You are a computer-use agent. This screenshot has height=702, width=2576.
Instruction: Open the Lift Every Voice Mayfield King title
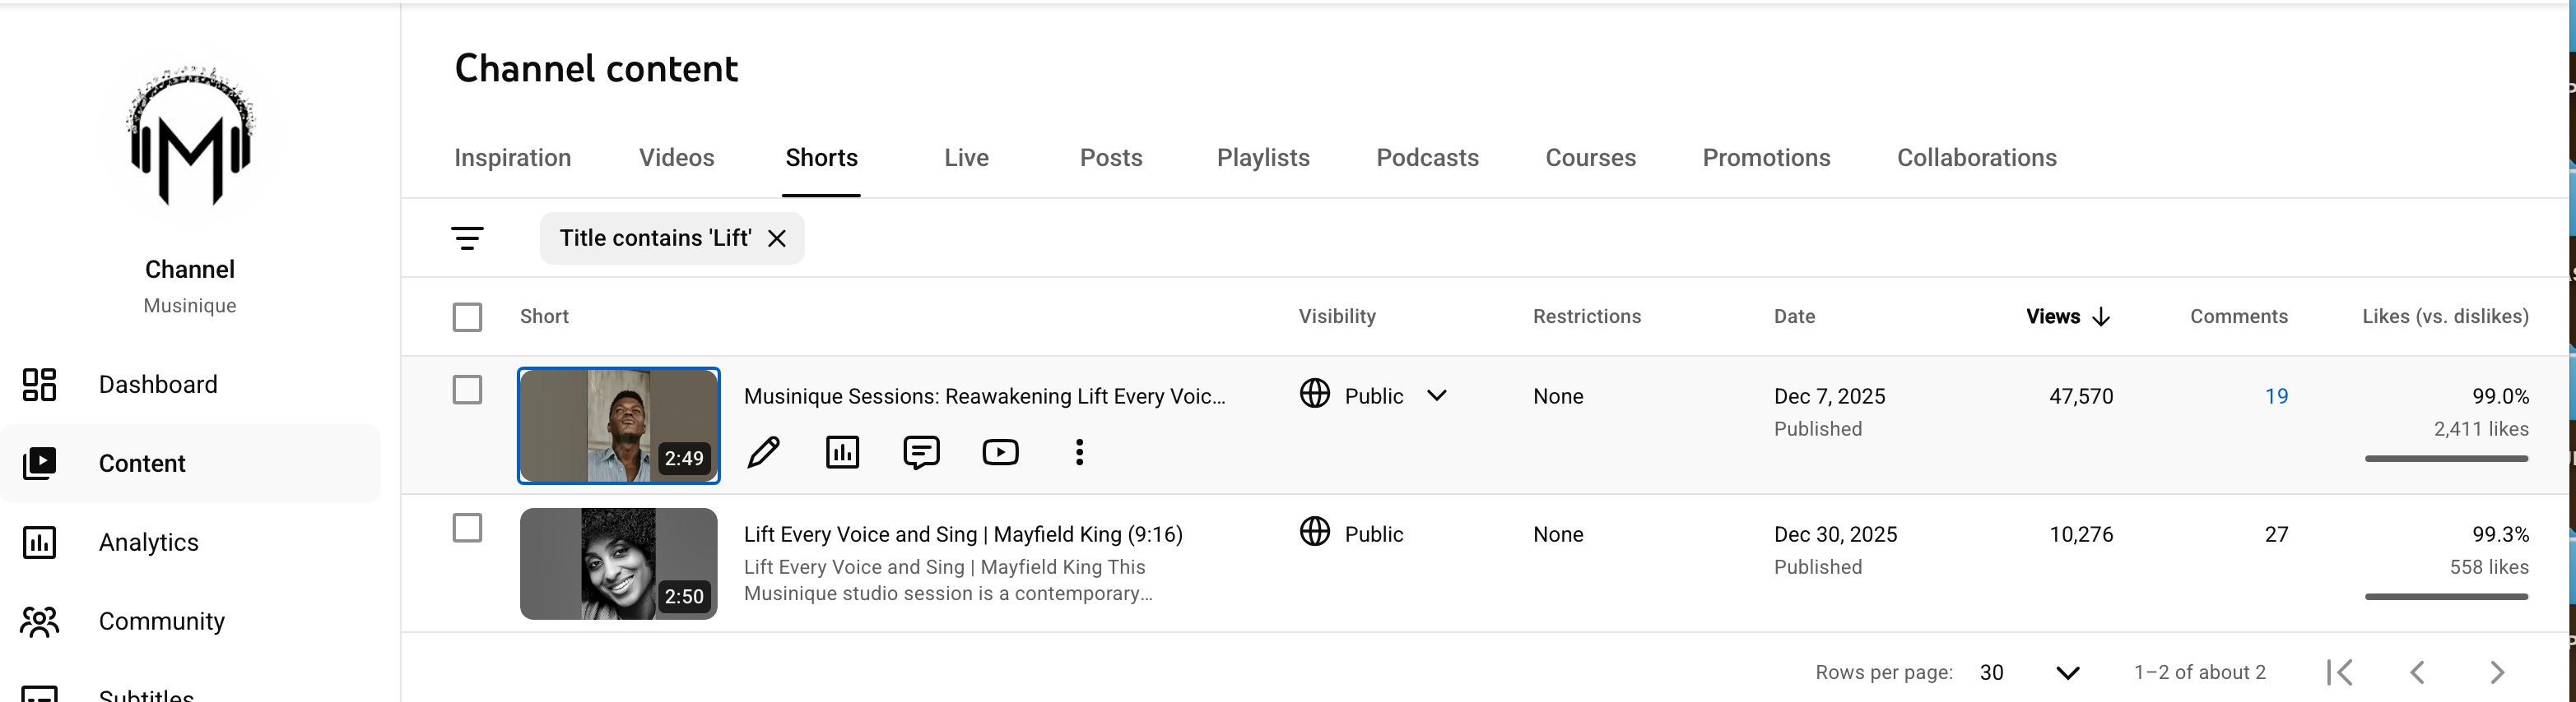[963, 534]
